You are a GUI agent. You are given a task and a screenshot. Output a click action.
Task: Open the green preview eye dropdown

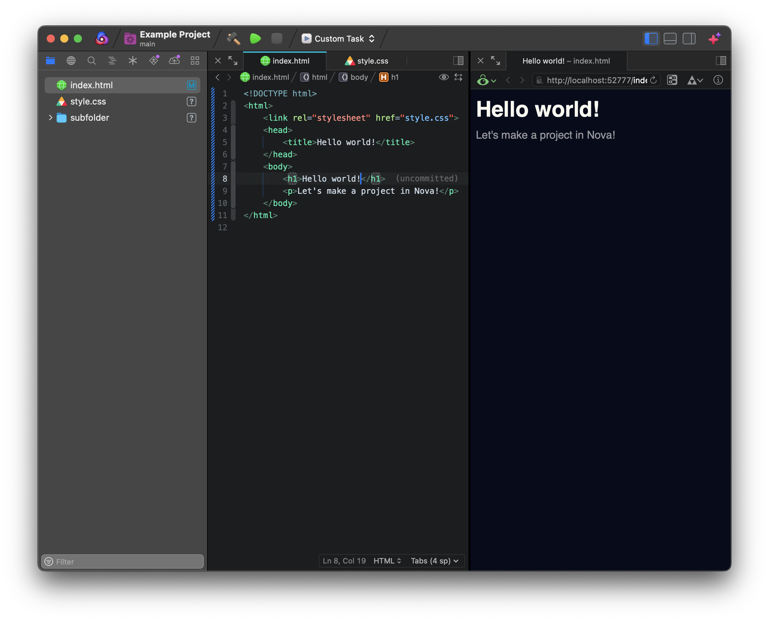click(x=486, y=80)
